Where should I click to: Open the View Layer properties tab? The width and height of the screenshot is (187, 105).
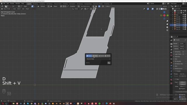171,50
